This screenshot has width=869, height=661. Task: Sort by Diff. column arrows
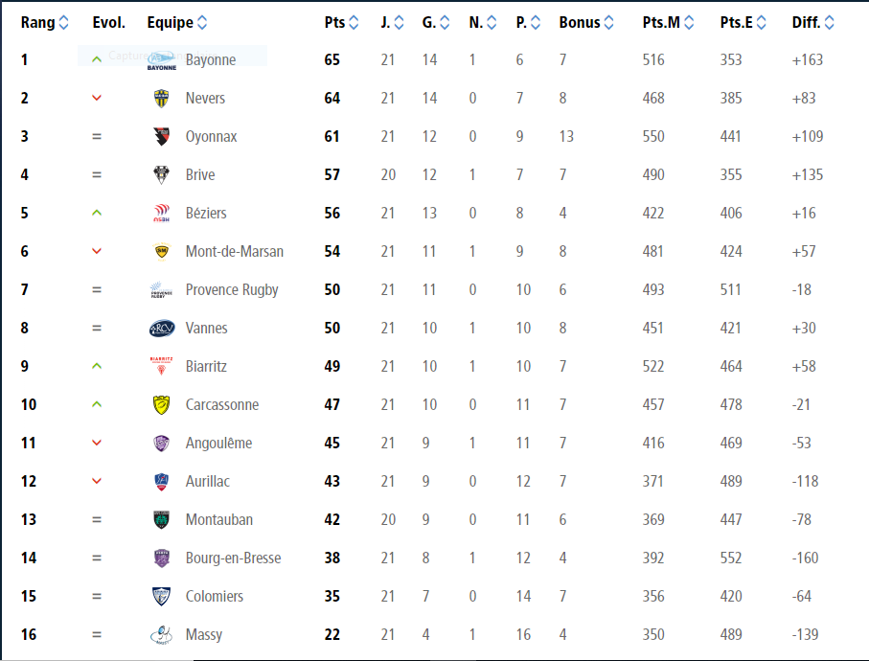point(829,23)
